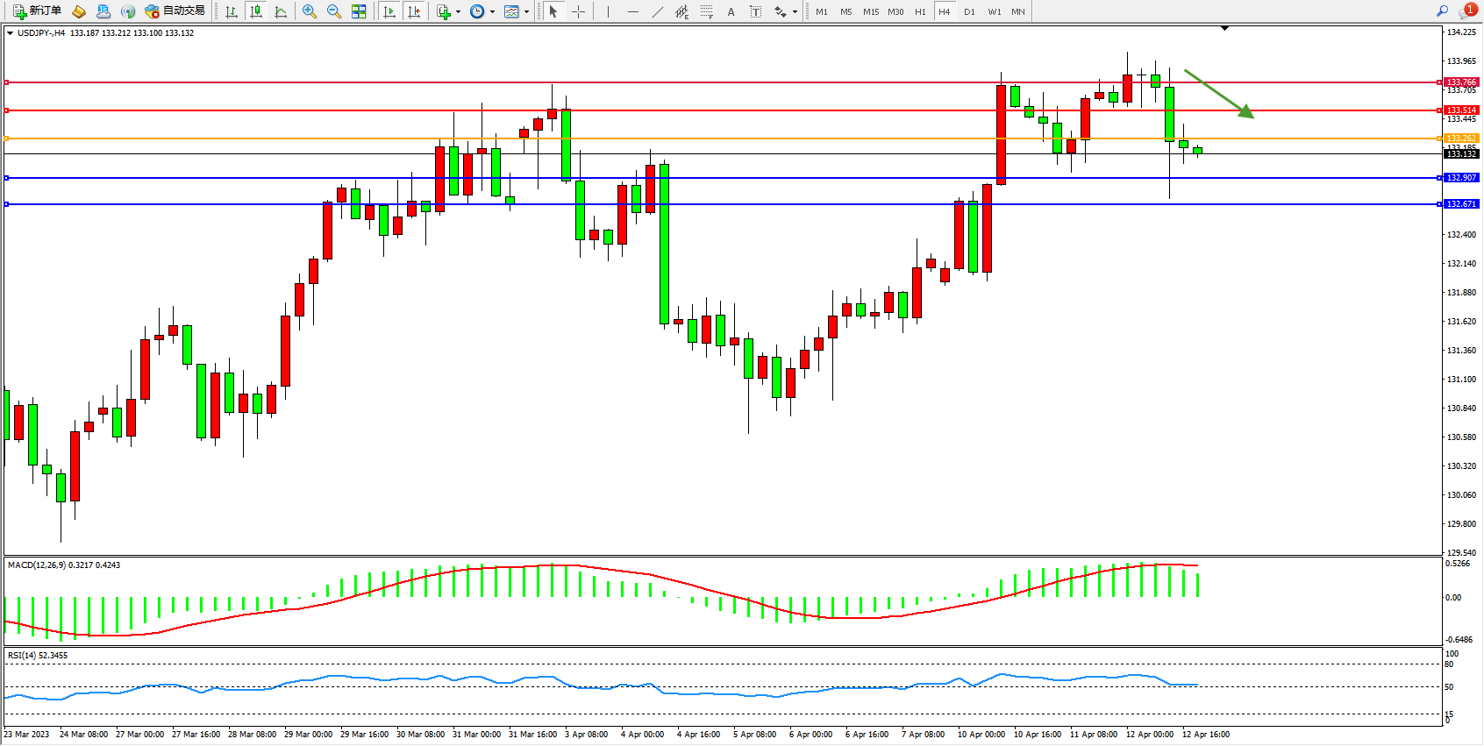The width and height of the screenshot is (1484, 746).
Task: Expand the chart templates dropdown arrow
Action: [x=526, y=12]
